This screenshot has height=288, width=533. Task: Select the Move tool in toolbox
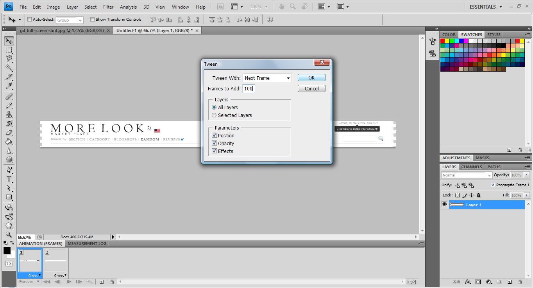tap(9, 41)
